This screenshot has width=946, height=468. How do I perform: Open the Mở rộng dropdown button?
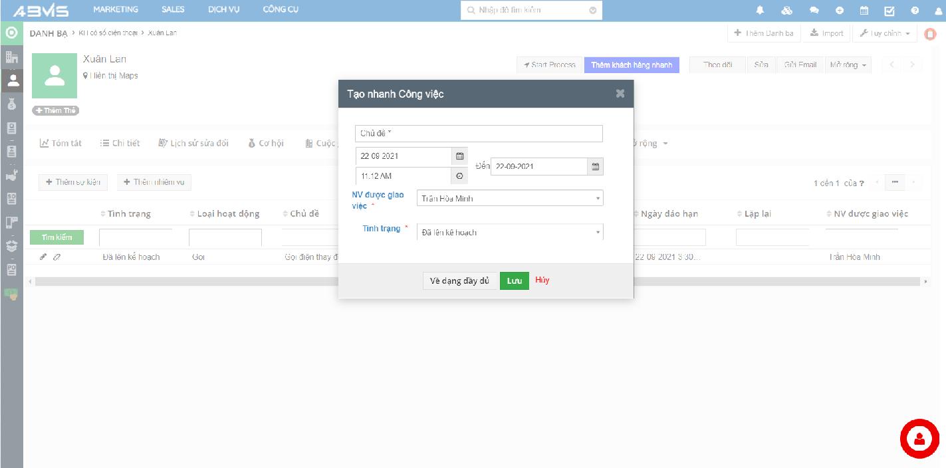(848, 64)
